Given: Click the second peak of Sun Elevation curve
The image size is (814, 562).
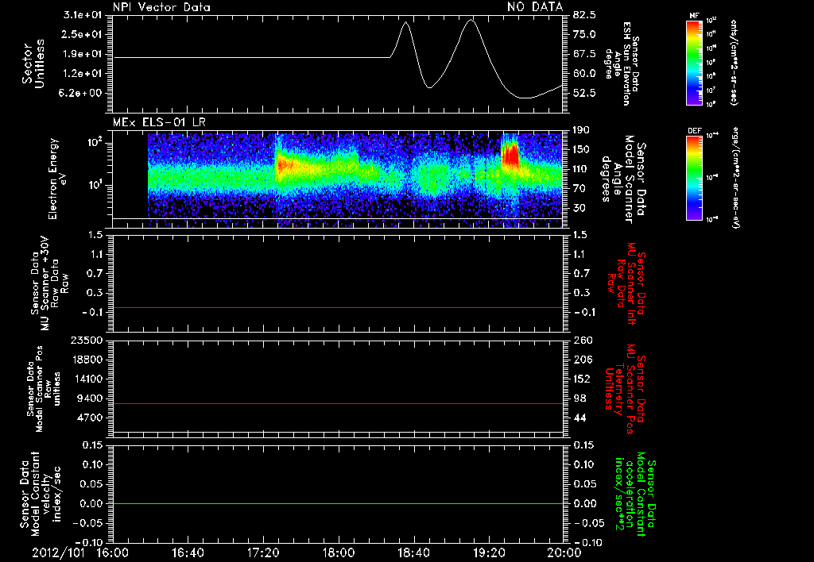Looking at the screenshot, I should tap(471, 20).
